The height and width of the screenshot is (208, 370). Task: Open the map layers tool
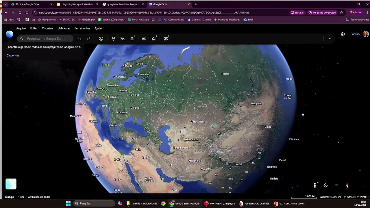tap(132, 39)
